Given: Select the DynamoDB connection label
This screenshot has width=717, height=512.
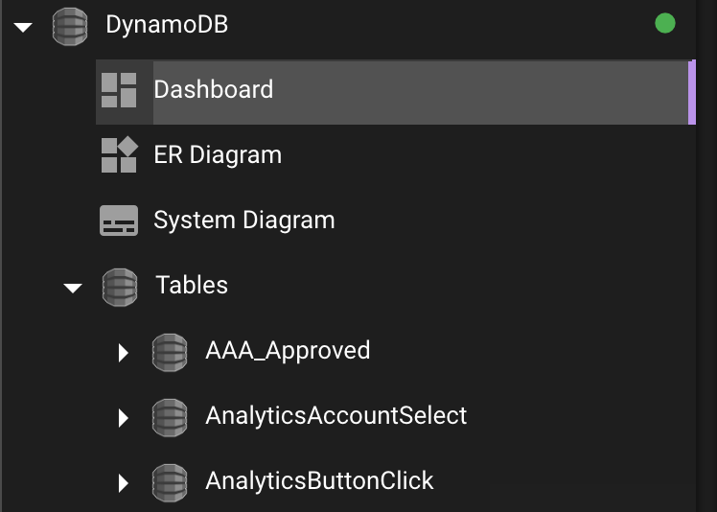Looking at the screenshot, I should pos(167,24).
